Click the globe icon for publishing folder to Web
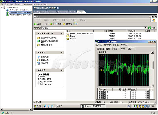The height and width of the screenshot is (115, 158). point(38,41)
